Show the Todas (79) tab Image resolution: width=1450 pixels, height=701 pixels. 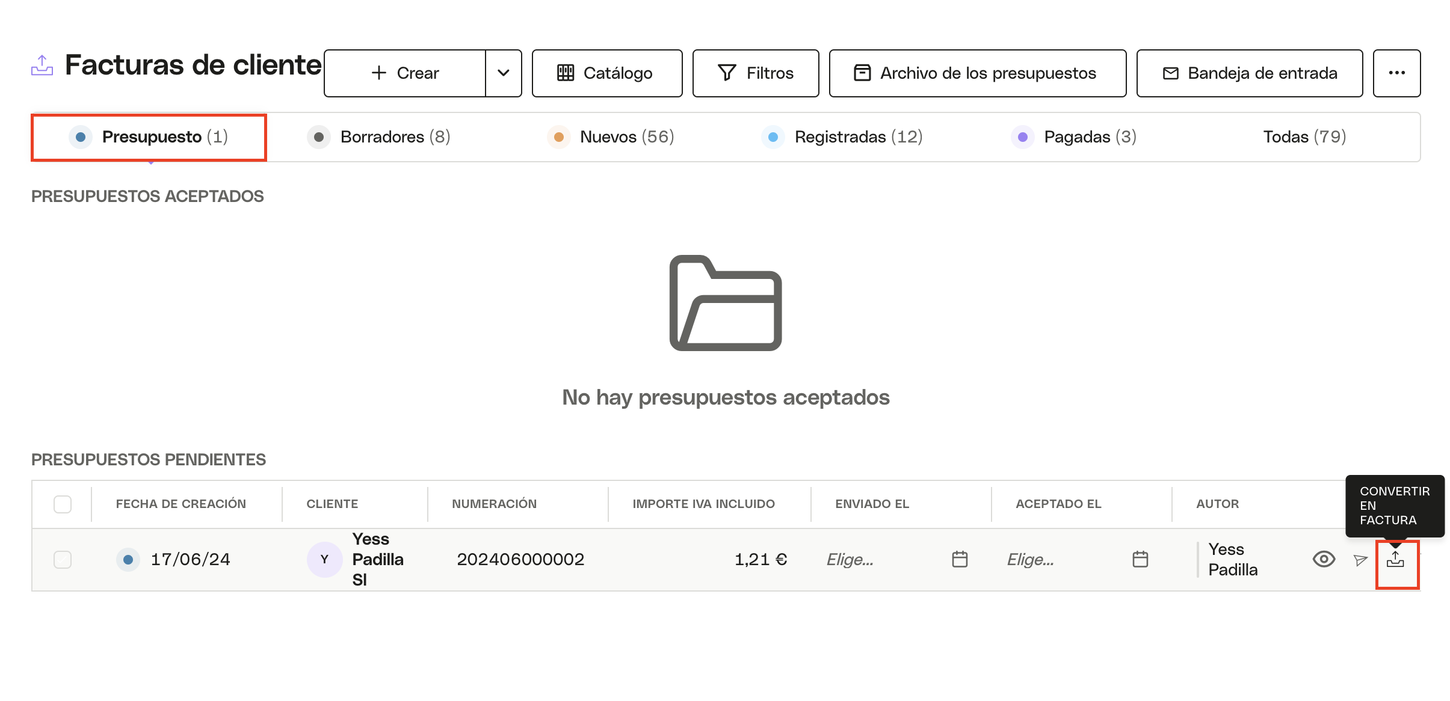tap(1304, 137)
